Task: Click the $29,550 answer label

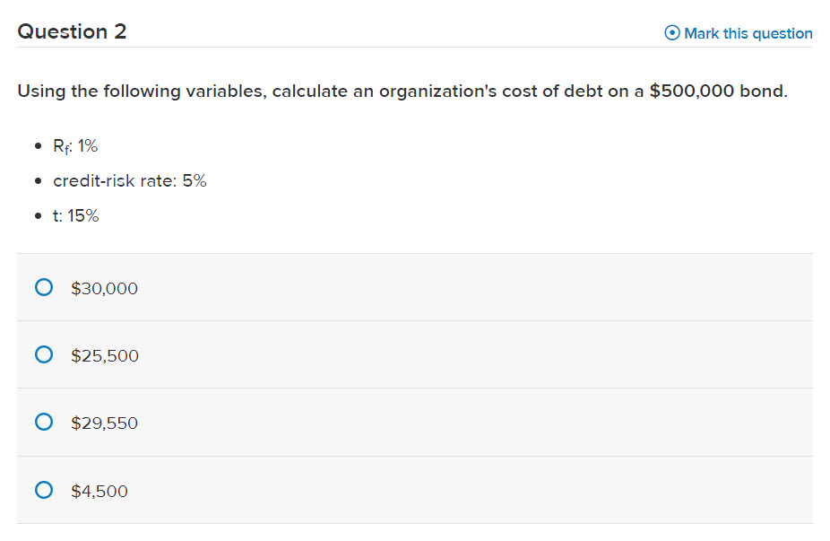Action: [x=104, y=423]
